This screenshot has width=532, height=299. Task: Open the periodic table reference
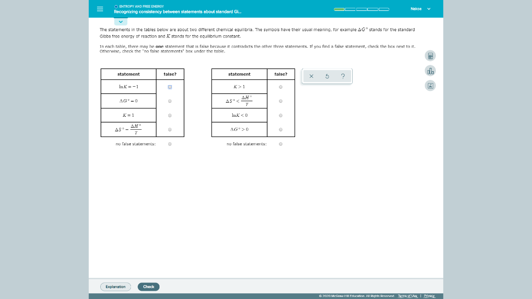(430, 85)
